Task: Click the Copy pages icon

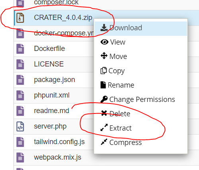Action: pos(103,70)
